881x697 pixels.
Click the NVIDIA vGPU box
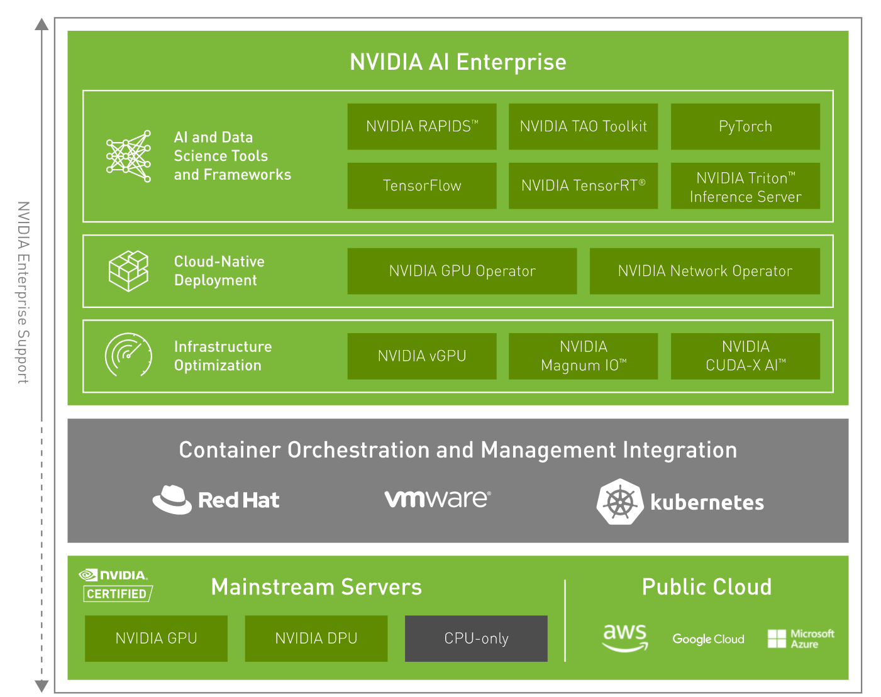(422, 356)
